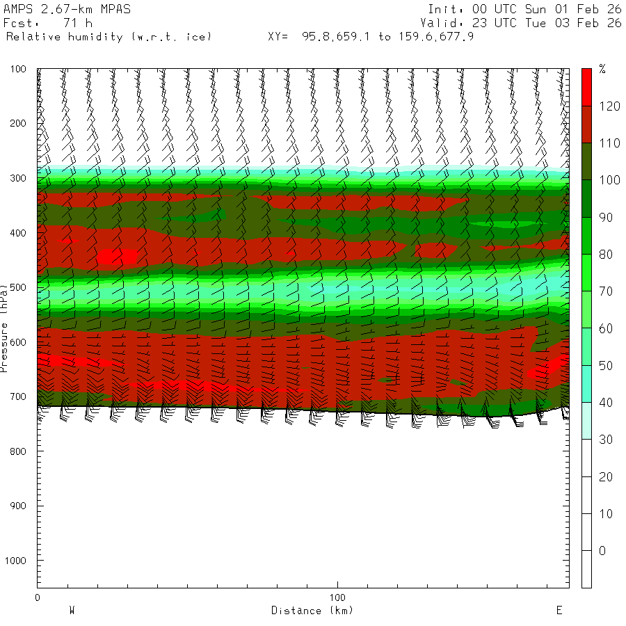Click the 700 hPa pressure axis label
626x626 pixels.
18,397
